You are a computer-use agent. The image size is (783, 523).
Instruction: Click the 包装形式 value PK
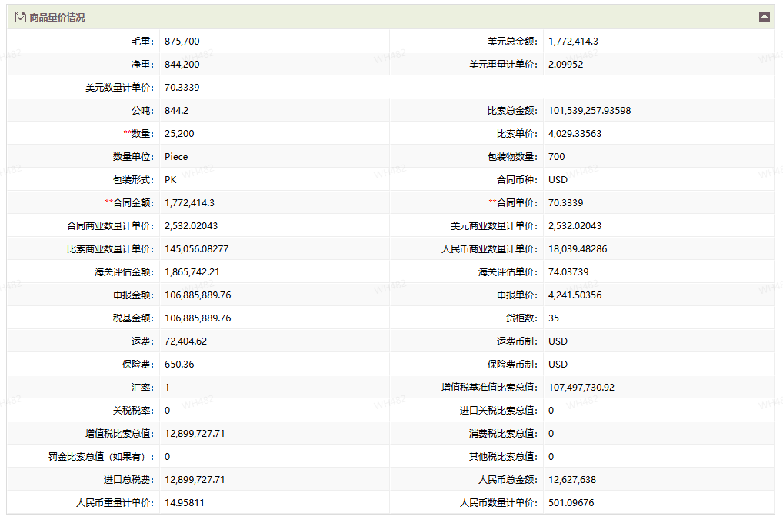point(171,180)
